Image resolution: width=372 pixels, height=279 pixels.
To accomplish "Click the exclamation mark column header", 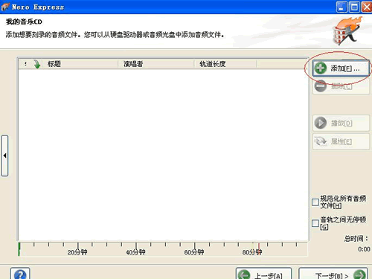I will (x=25, y=64).
